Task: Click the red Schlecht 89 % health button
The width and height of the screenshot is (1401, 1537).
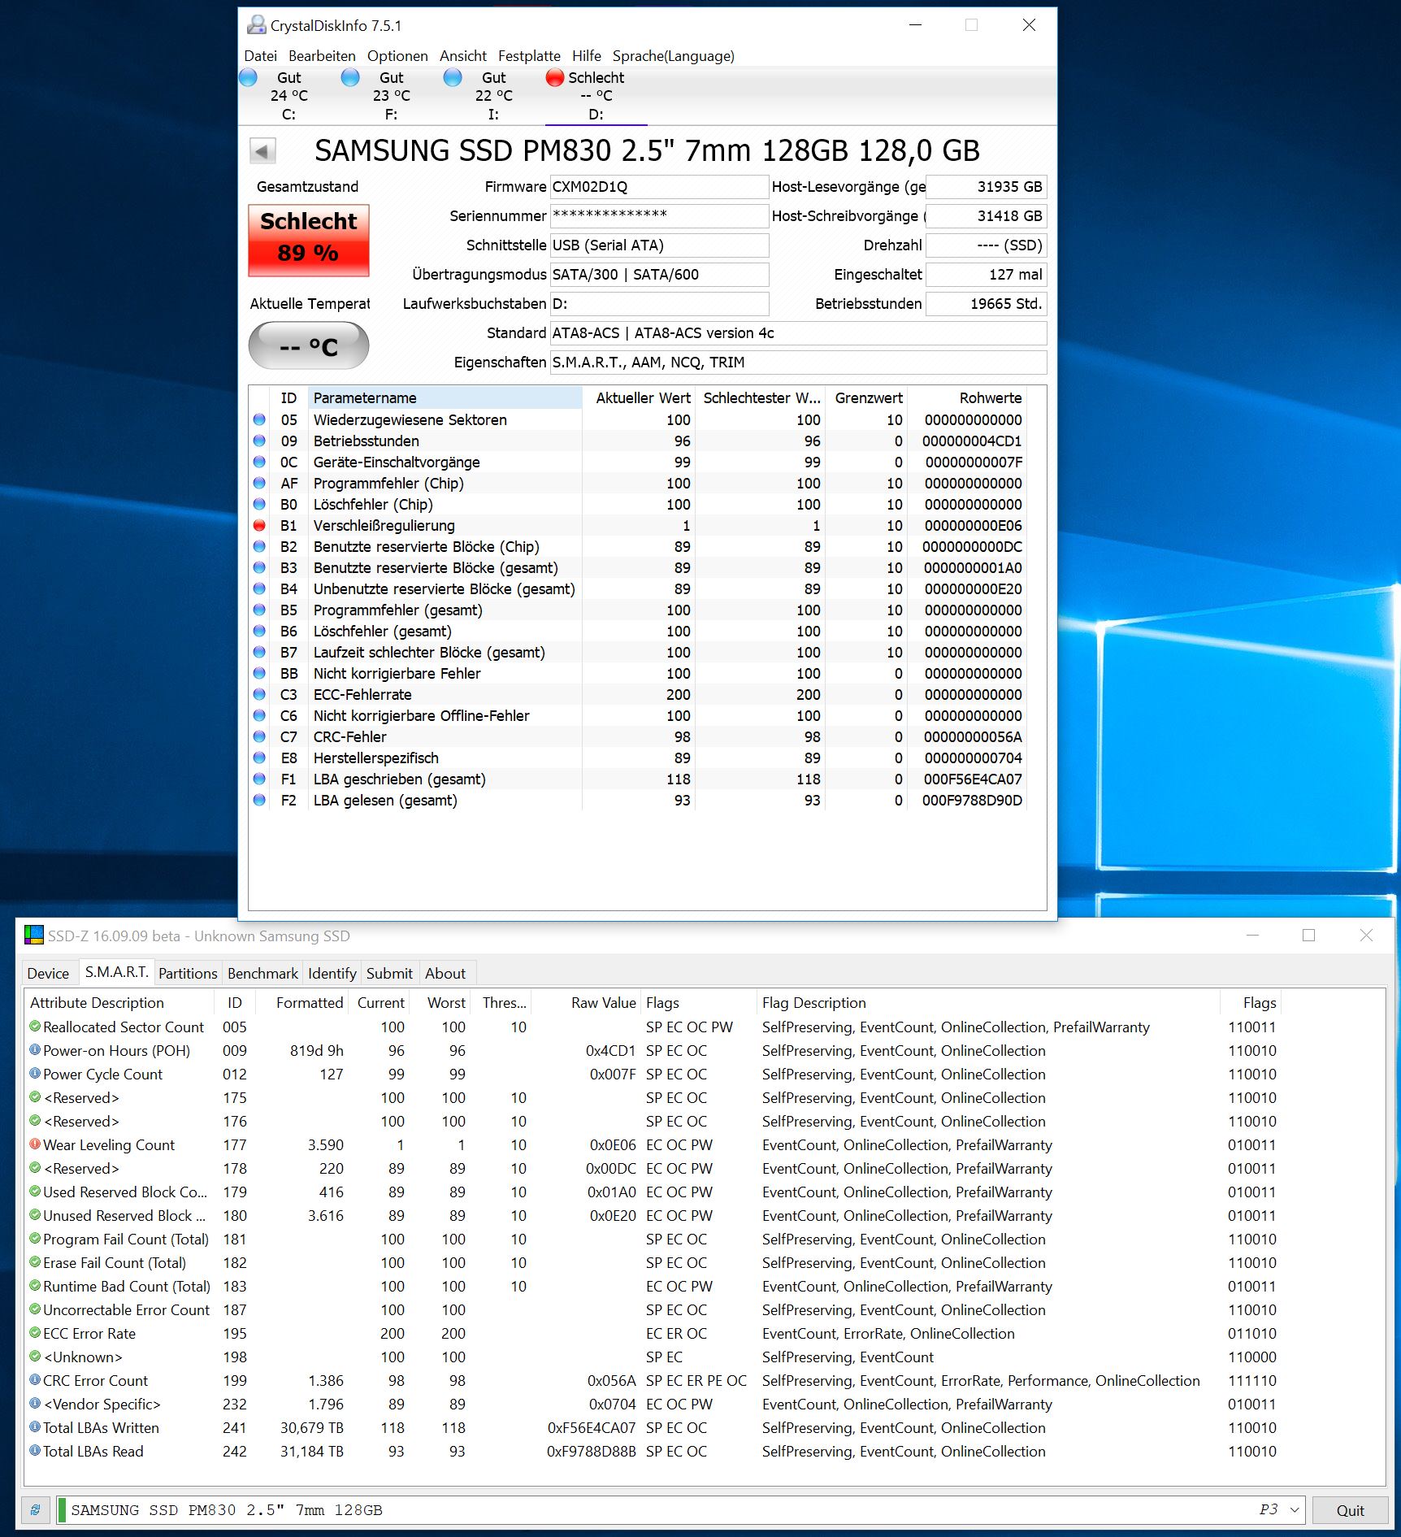Action: pyautogui.click(x=309, y=240)
